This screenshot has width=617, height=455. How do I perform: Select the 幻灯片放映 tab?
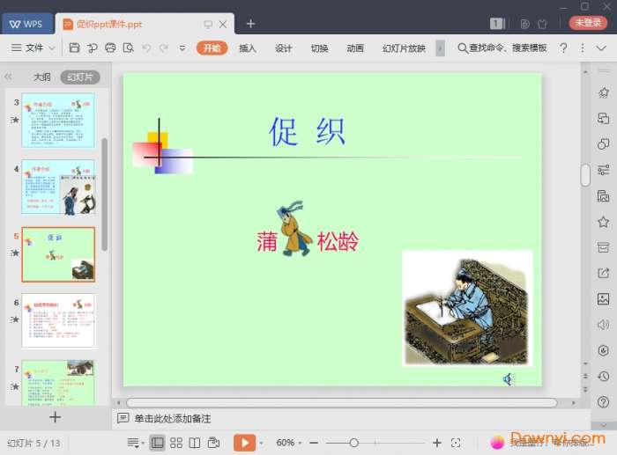pyautogui.click(x=404, y=48)
